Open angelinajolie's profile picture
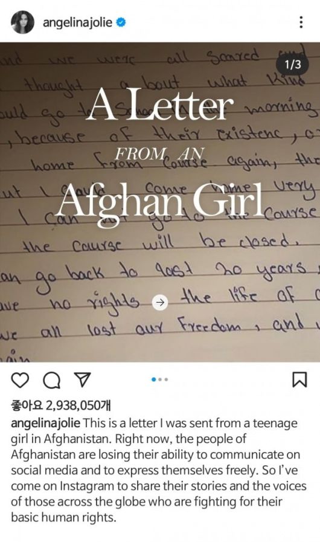The height and width of the screenshot is (542, 320). (x=23, y=22)
